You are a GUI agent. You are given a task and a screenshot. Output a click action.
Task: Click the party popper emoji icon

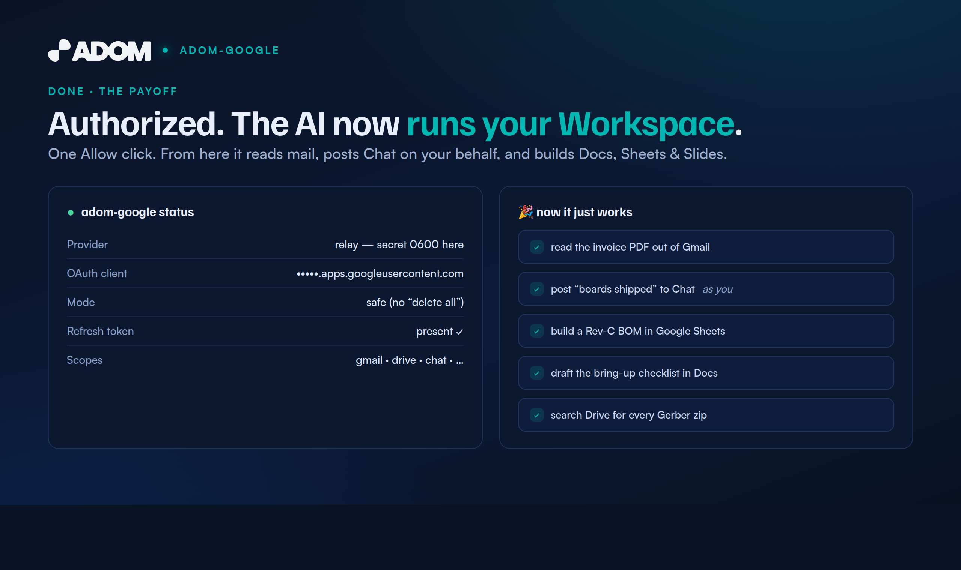pos(526,212)
